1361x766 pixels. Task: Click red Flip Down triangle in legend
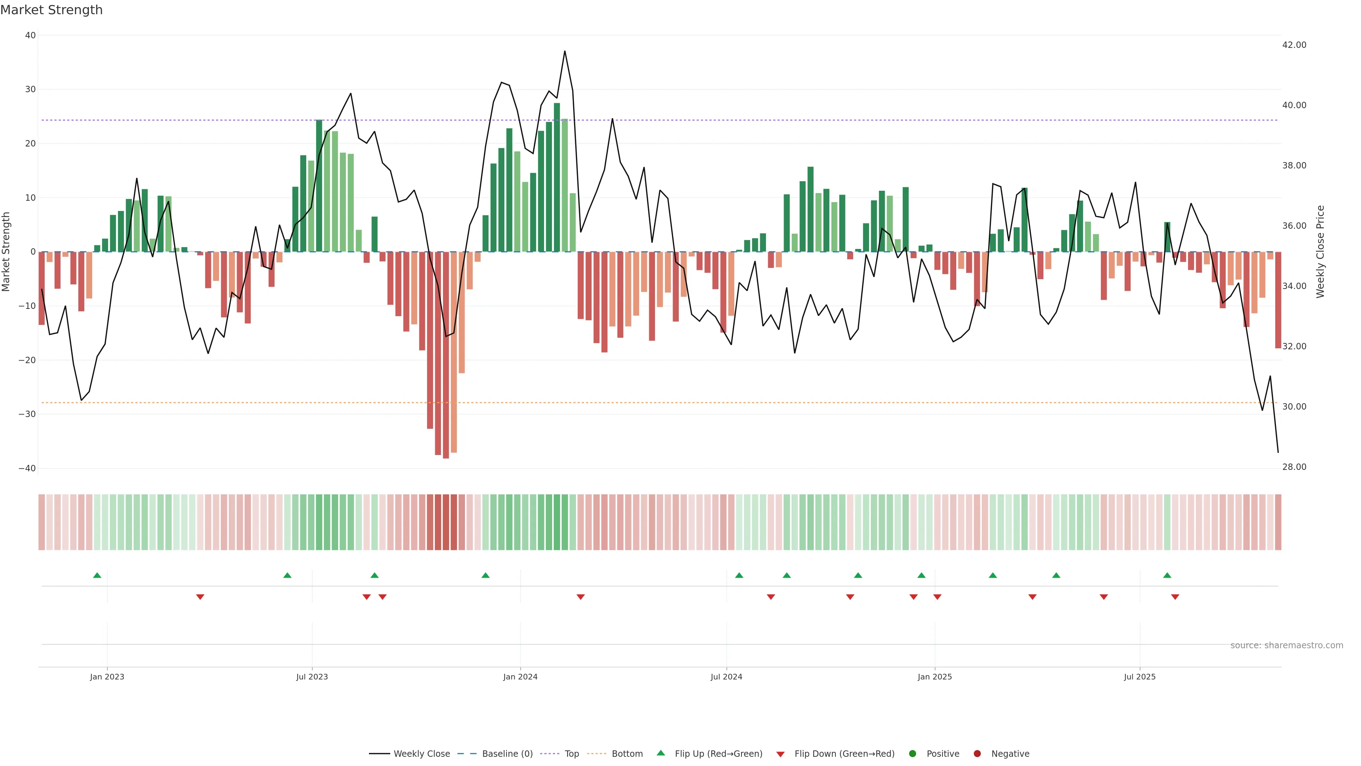pos(780,754)
